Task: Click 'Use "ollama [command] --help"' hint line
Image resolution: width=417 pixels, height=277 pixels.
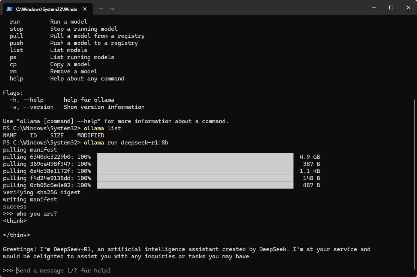Action: 116,121
